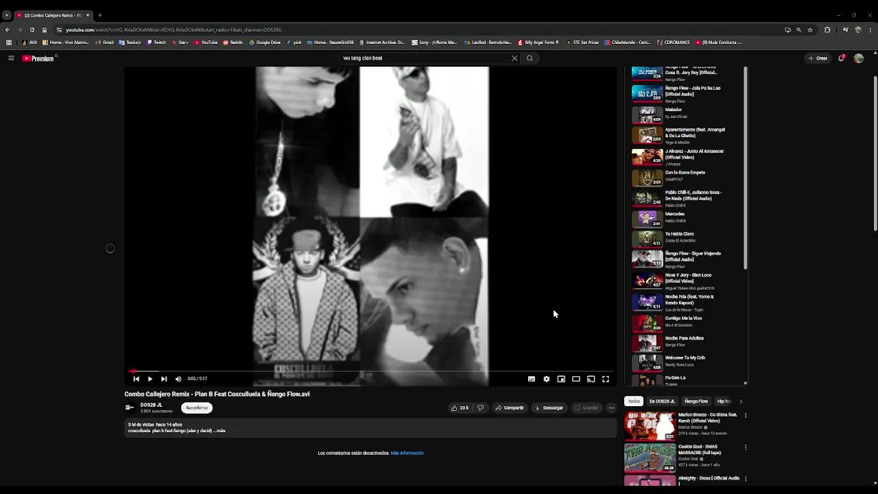This screenshot has height=494, width=878.
Task: Dislike the video
Action: (480, 408)
